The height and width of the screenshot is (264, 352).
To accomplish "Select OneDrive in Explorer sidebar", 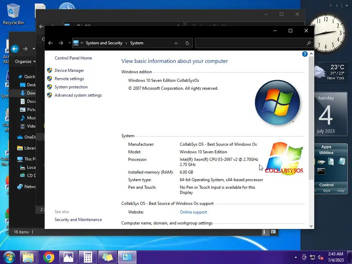I will pyautogui.click(x=26, y=137).
